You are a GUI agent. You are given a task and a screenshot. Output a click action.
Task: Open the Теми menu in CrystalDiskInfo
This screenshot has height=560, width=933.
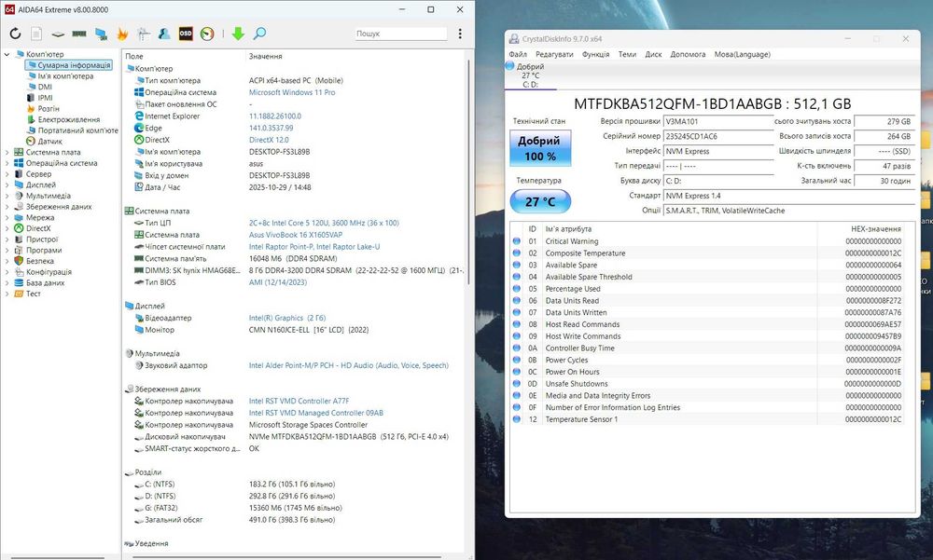(627, 54)
